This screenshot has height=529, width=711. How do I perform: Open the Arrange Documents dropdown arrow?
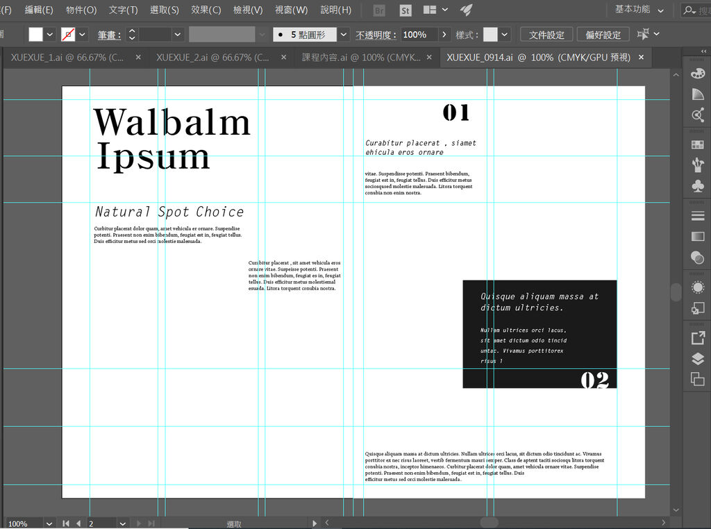(445, 10)
